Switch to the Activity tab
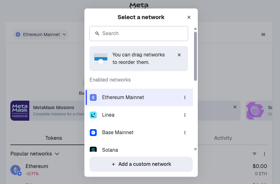 pyautogui.click(x=223, y=138)
